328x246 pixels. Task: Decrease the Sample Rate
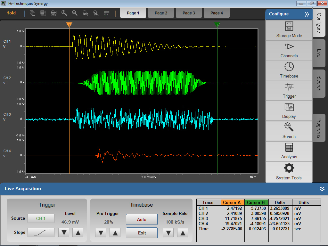(x=168, y=233)
